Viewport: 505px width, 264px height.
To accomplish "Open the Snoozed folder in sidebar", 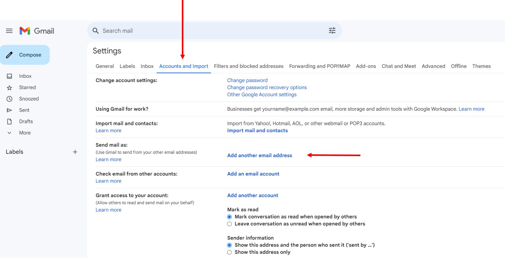I will (x=29, y=99).
